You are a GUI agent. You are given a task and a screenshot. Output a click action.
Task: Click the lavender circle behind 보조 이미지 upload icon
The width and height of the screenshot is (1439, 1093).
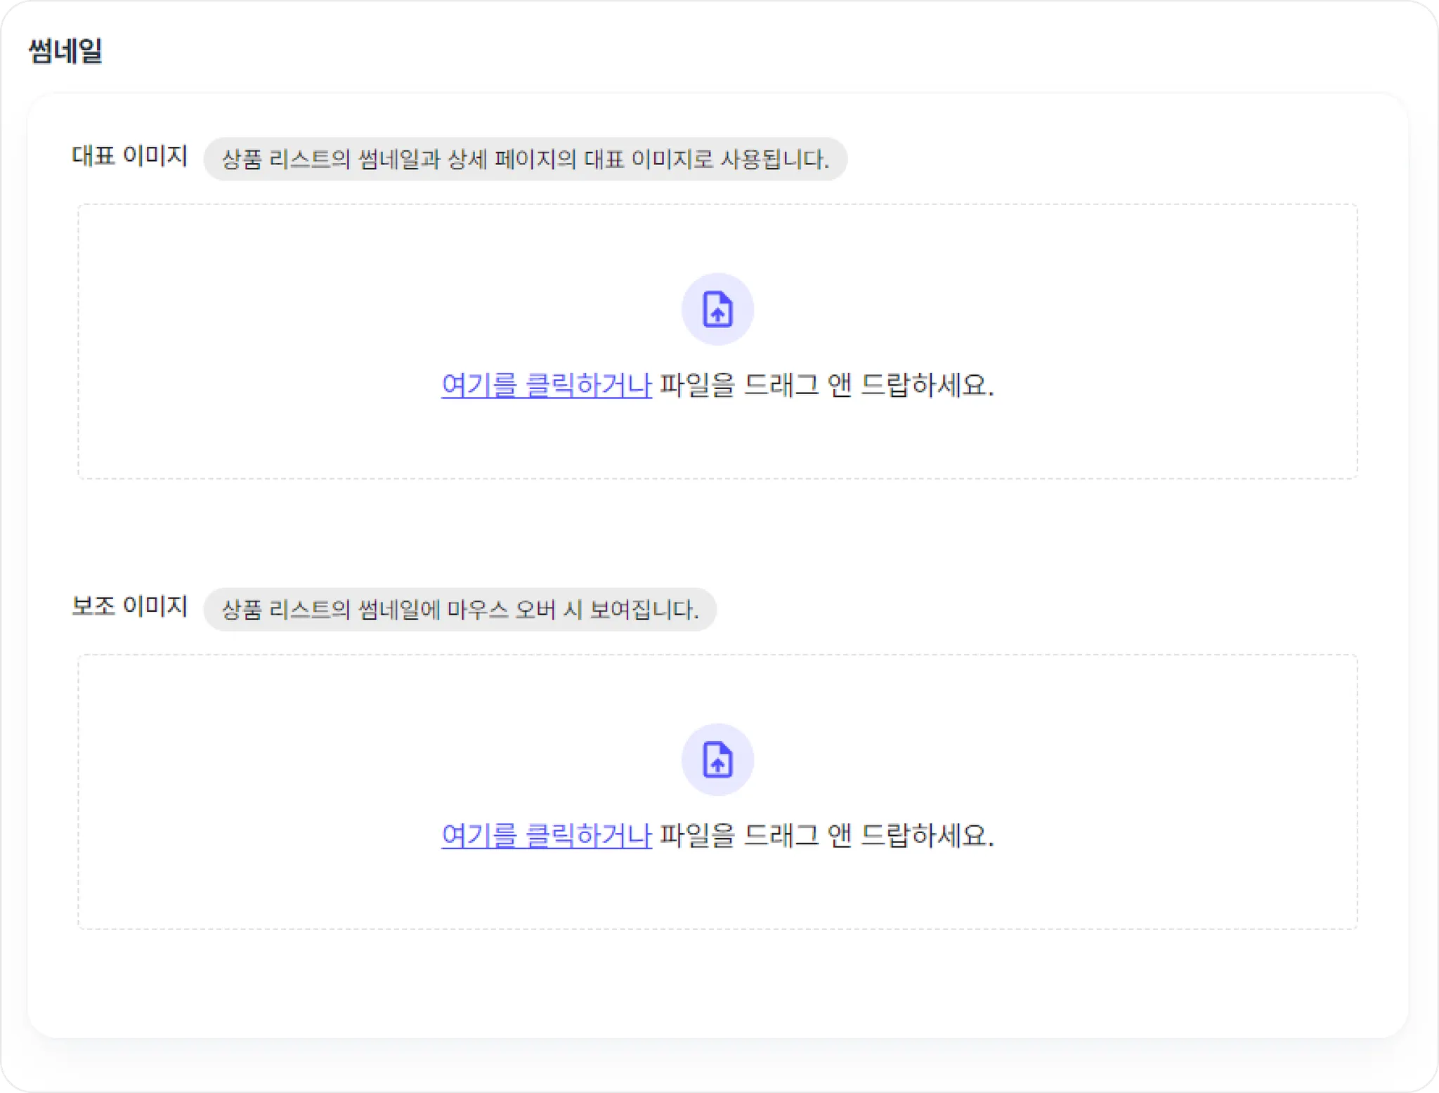point(717,759)
